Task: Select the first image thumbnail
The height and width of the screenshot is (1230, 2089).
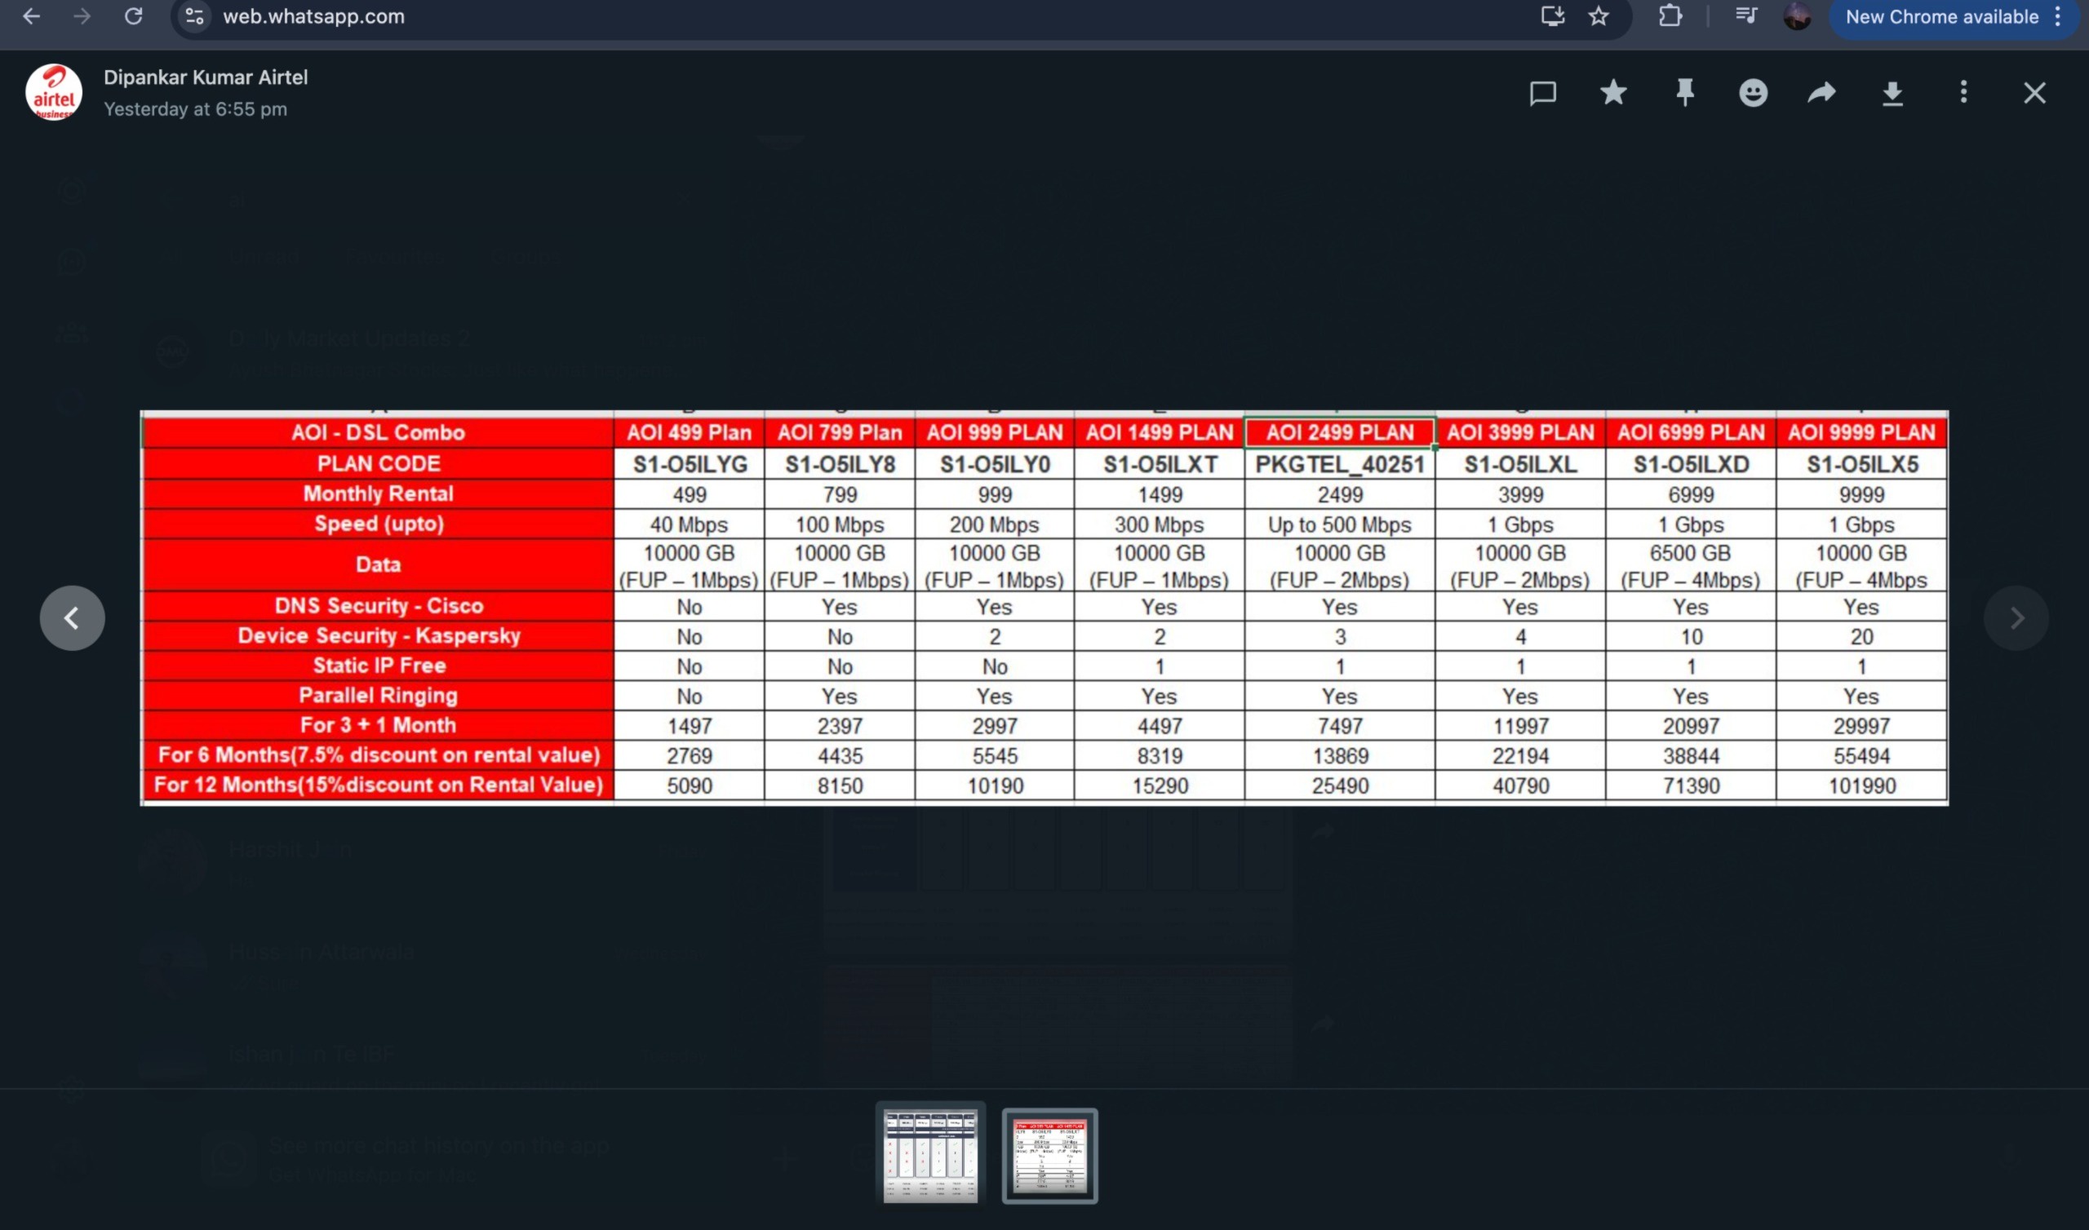Action: [930, 1156]
